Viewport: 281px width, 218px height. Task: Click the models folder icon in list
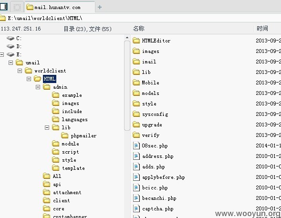pyautogui.click(x=136, y=93)
